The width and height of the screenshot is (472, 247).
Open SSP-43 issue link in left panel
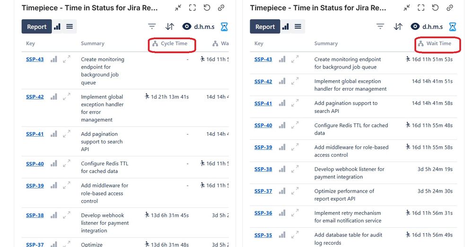click(x=35, y=60)
